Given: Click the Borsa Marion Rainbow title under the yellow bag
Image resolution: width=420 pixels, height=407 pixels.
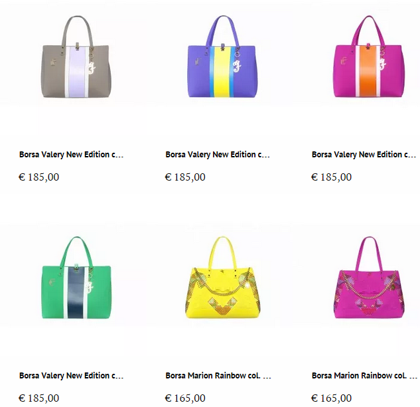Looking at the screenshot, I should 218,376.
